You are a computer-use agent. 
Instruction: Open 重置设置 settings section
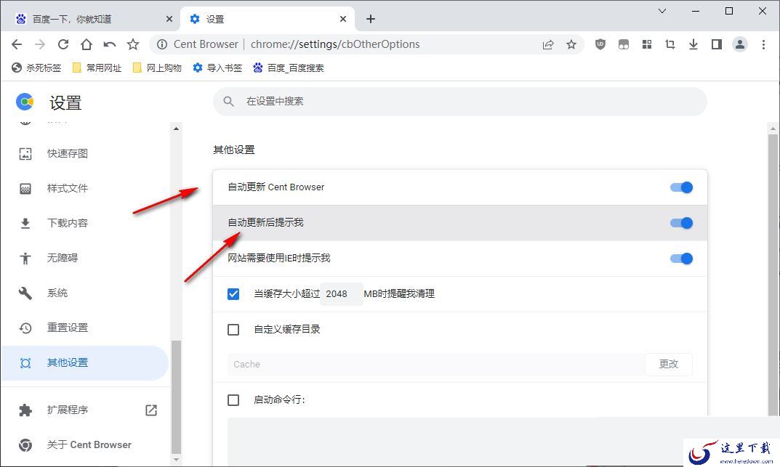[x=84, y=328]
